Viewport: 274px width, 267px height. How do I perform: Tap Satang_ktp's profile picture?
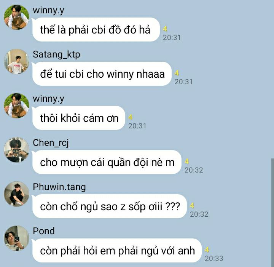(17, 62)
